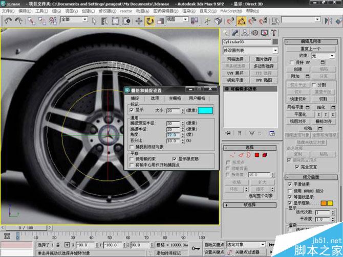The height and width of the screenshot is (257, 343).
Task: Enable 捕捉到冻结对象 checkbox
Action: (132, 146)
